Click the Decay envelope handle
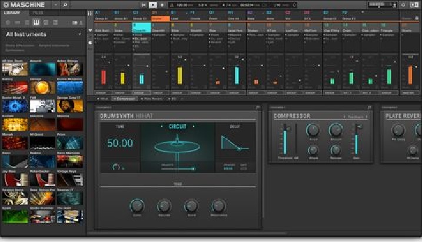Image resolution: width=422 pixels, height=242 pixels. (240, 148)
